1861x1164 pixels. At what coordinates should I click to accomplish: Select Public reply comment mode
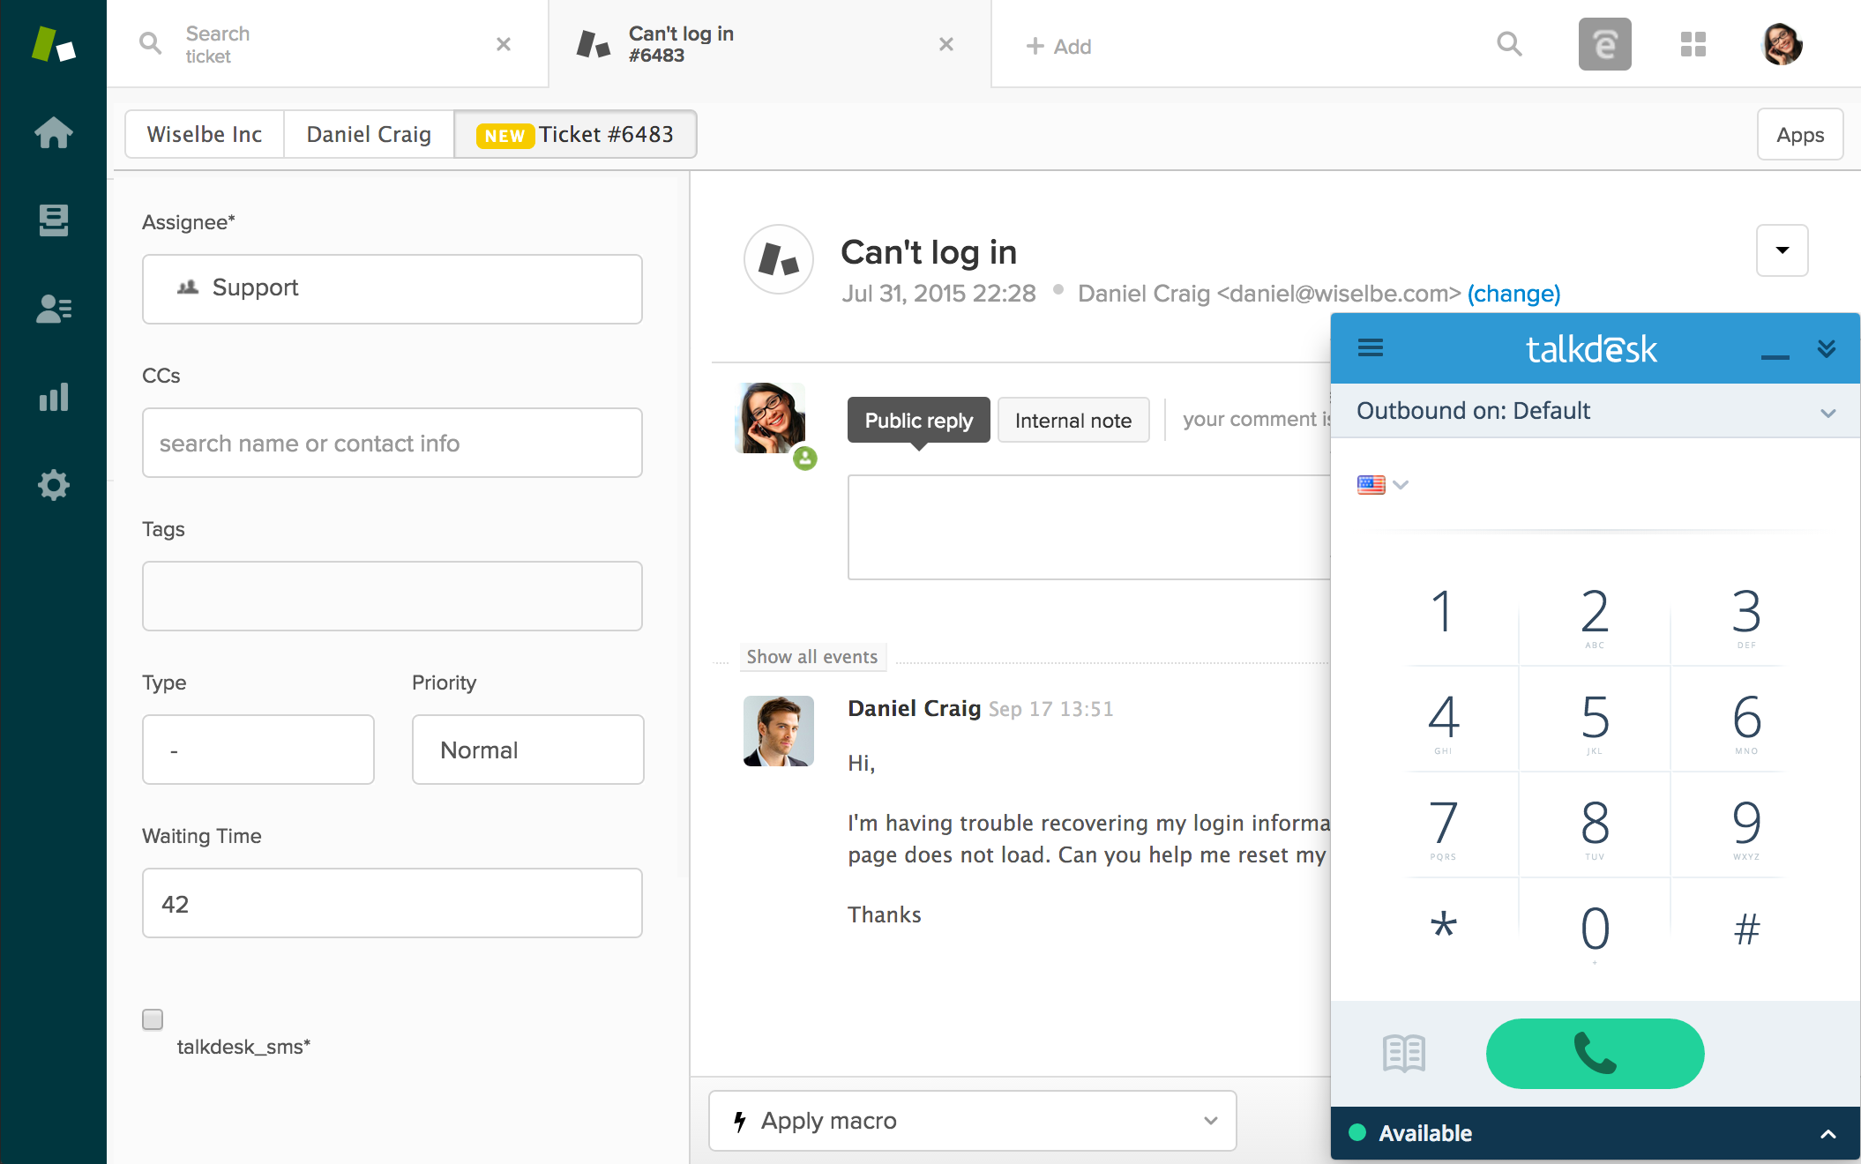(918, 421)
